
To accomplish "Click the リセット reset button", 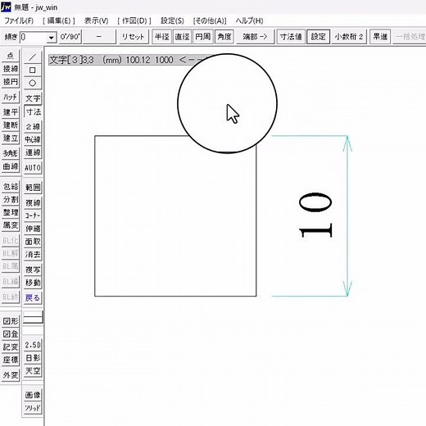I will pyautogui.click(x=133, y=37).
